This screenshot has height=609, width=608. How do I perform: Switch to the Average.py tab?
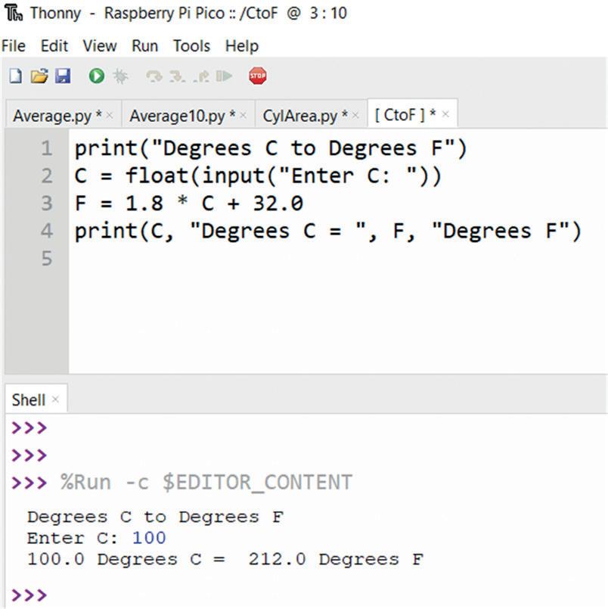pyautogui.click(x=57, y=116)
